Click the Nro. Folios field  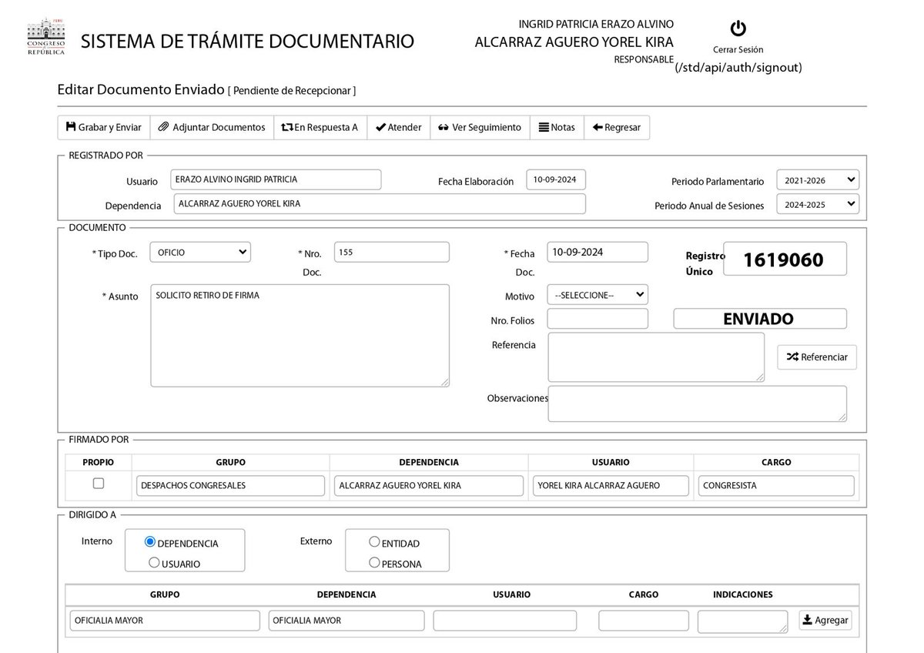(x=598, y=319)
